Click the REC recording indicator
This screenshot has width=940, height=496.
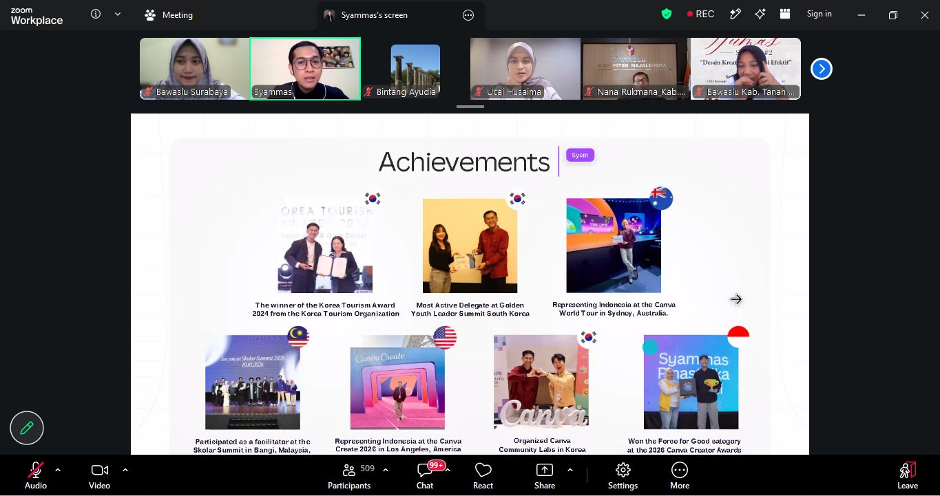tap(700, 14)
